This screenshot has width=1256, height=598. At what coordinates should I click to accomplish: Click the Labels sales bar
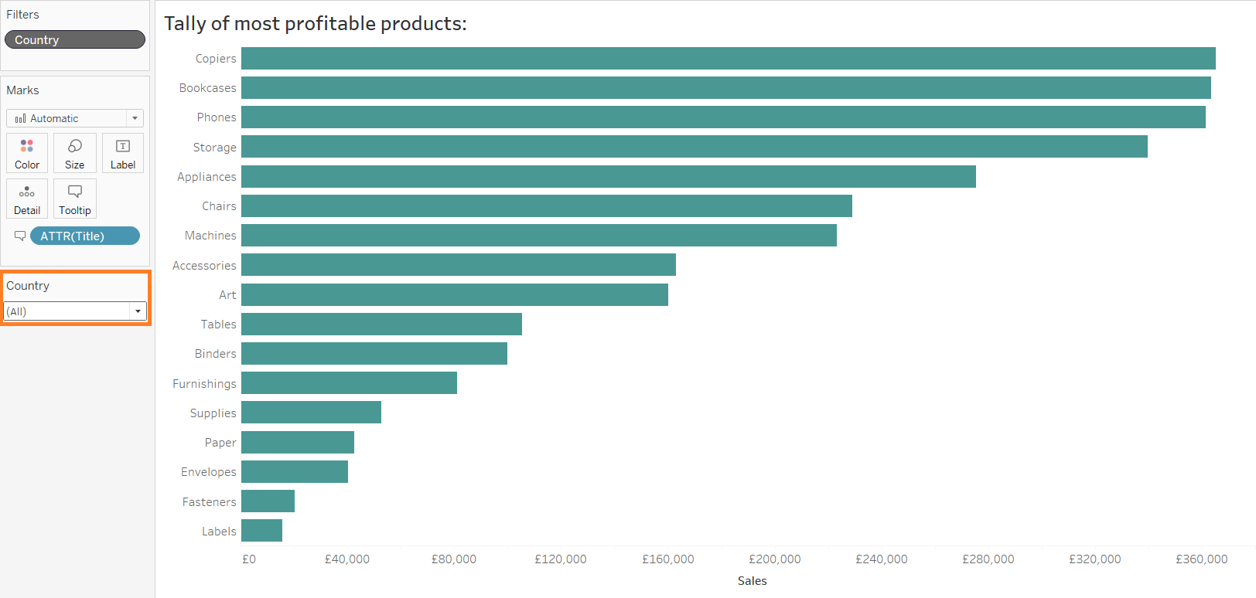click(x=261, y=531)
